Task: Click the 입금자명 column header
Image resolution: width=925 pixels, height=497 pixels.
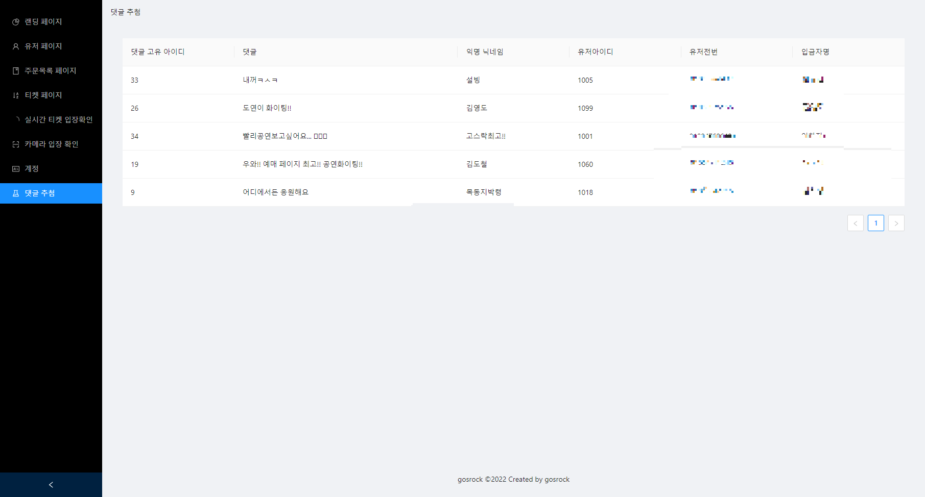Action: (x=848, y=52)
